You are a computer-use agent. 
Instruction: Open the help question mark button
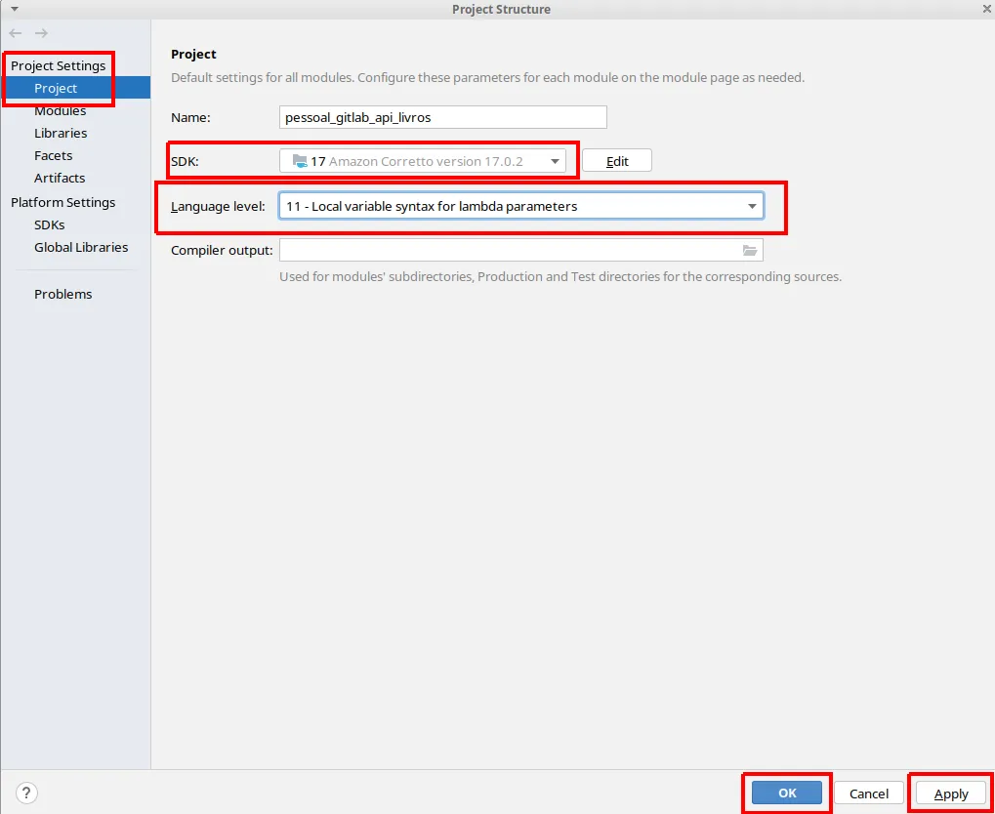point(26,793)
